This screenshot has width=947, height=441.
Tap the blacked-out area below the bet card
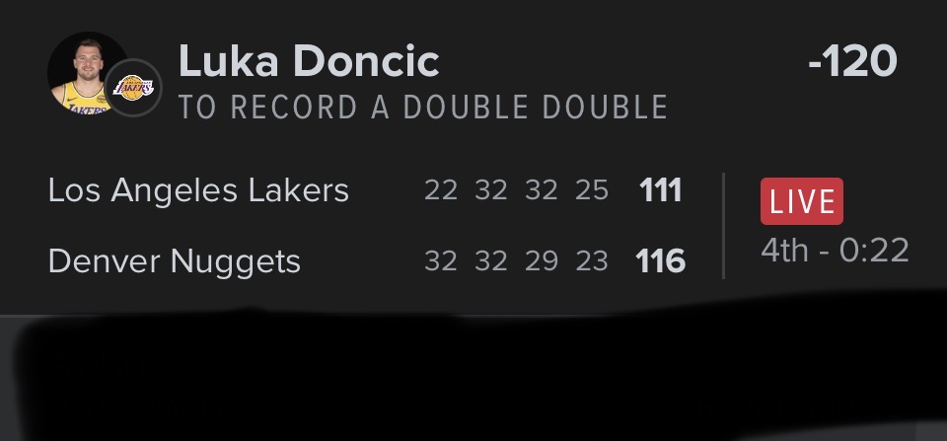pos(473,380)
